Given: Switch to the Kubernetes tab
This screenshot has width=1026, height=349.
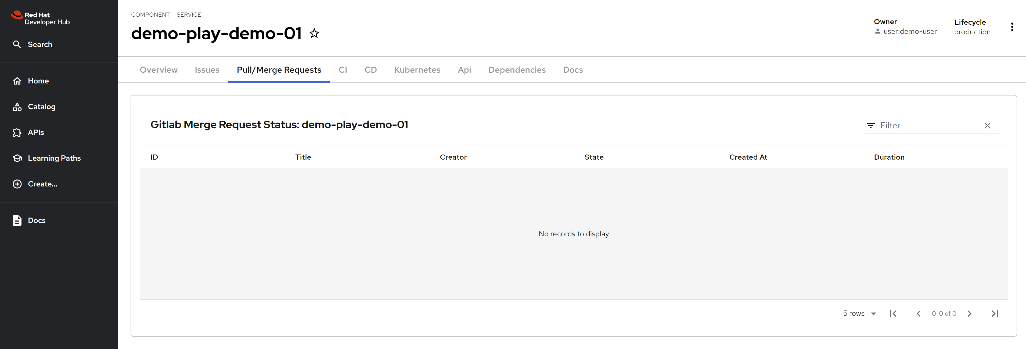Looking at the screenshot, I should point(417,70).
